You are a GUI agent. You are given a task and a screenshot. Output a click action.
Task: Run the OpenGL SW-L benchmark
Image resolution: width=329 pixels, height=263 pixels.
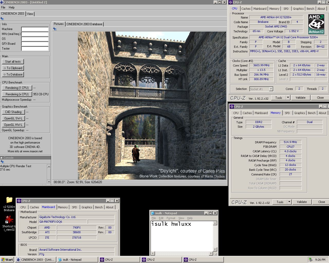[x=13, y=118]
